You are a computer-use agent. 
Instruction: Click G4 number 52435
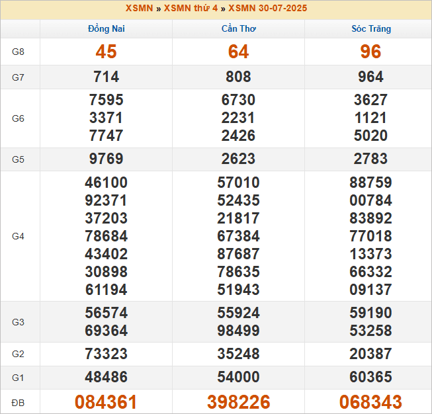239,200
